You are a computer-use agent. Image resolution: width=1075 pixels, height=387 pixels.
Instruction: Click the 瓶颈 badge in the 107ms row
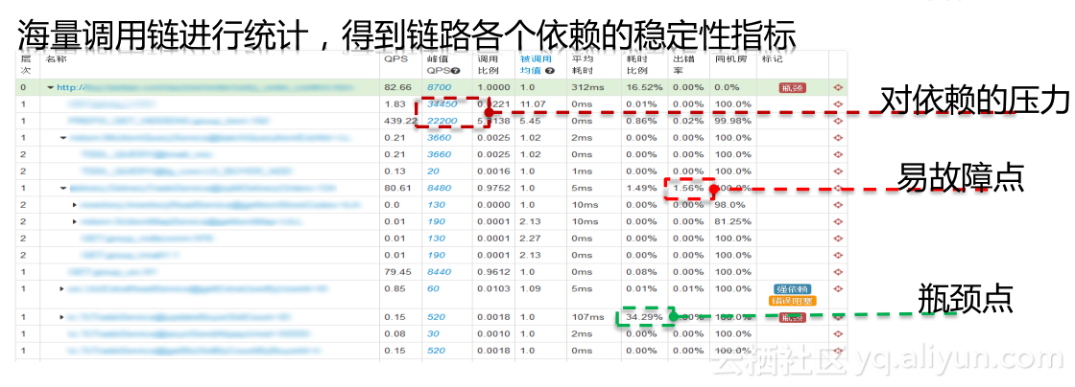(792, 317)
